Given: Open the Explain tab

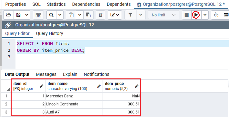Looking at the screenshot, I should [70, 74].
